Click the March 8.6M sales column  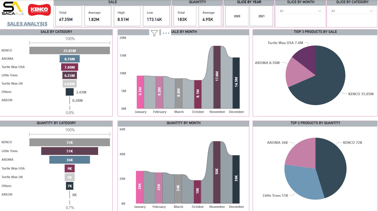click(x=179, y=93)
